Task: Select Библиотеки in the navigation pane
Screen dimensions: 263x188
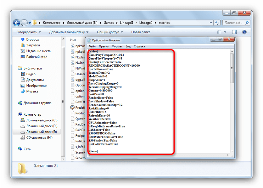Action: pyautogui.click(x=30, y=68)
